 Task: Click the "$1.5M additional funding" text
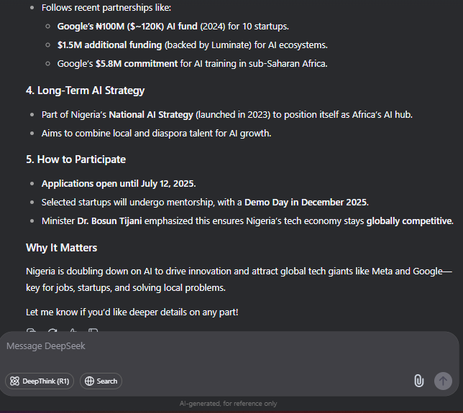(109, 45)
